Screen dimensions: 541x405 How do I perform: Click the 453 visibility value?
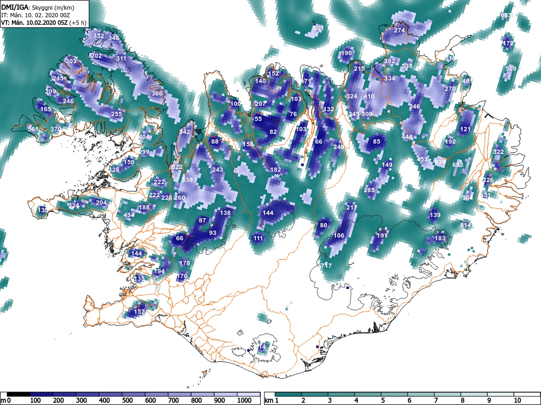coord(422,159)
